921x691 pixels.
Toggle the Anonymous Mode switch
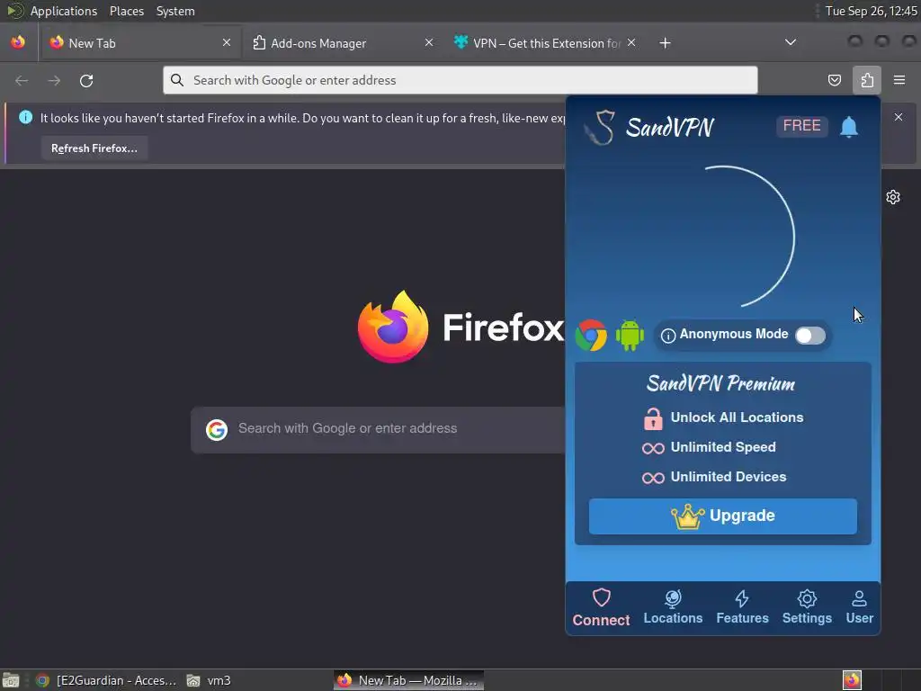tap(810, 336)
